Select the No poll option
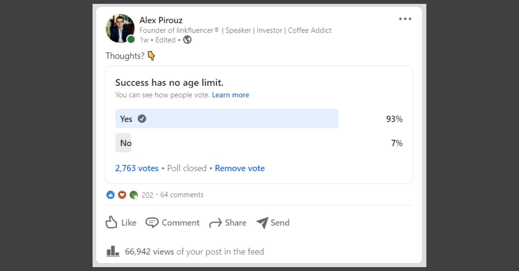 [123, 143]
